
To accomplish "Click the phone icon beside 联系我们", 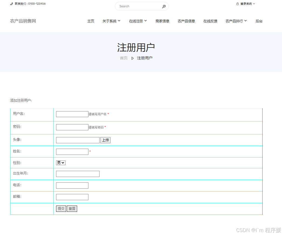I will (x=11, y=4).
